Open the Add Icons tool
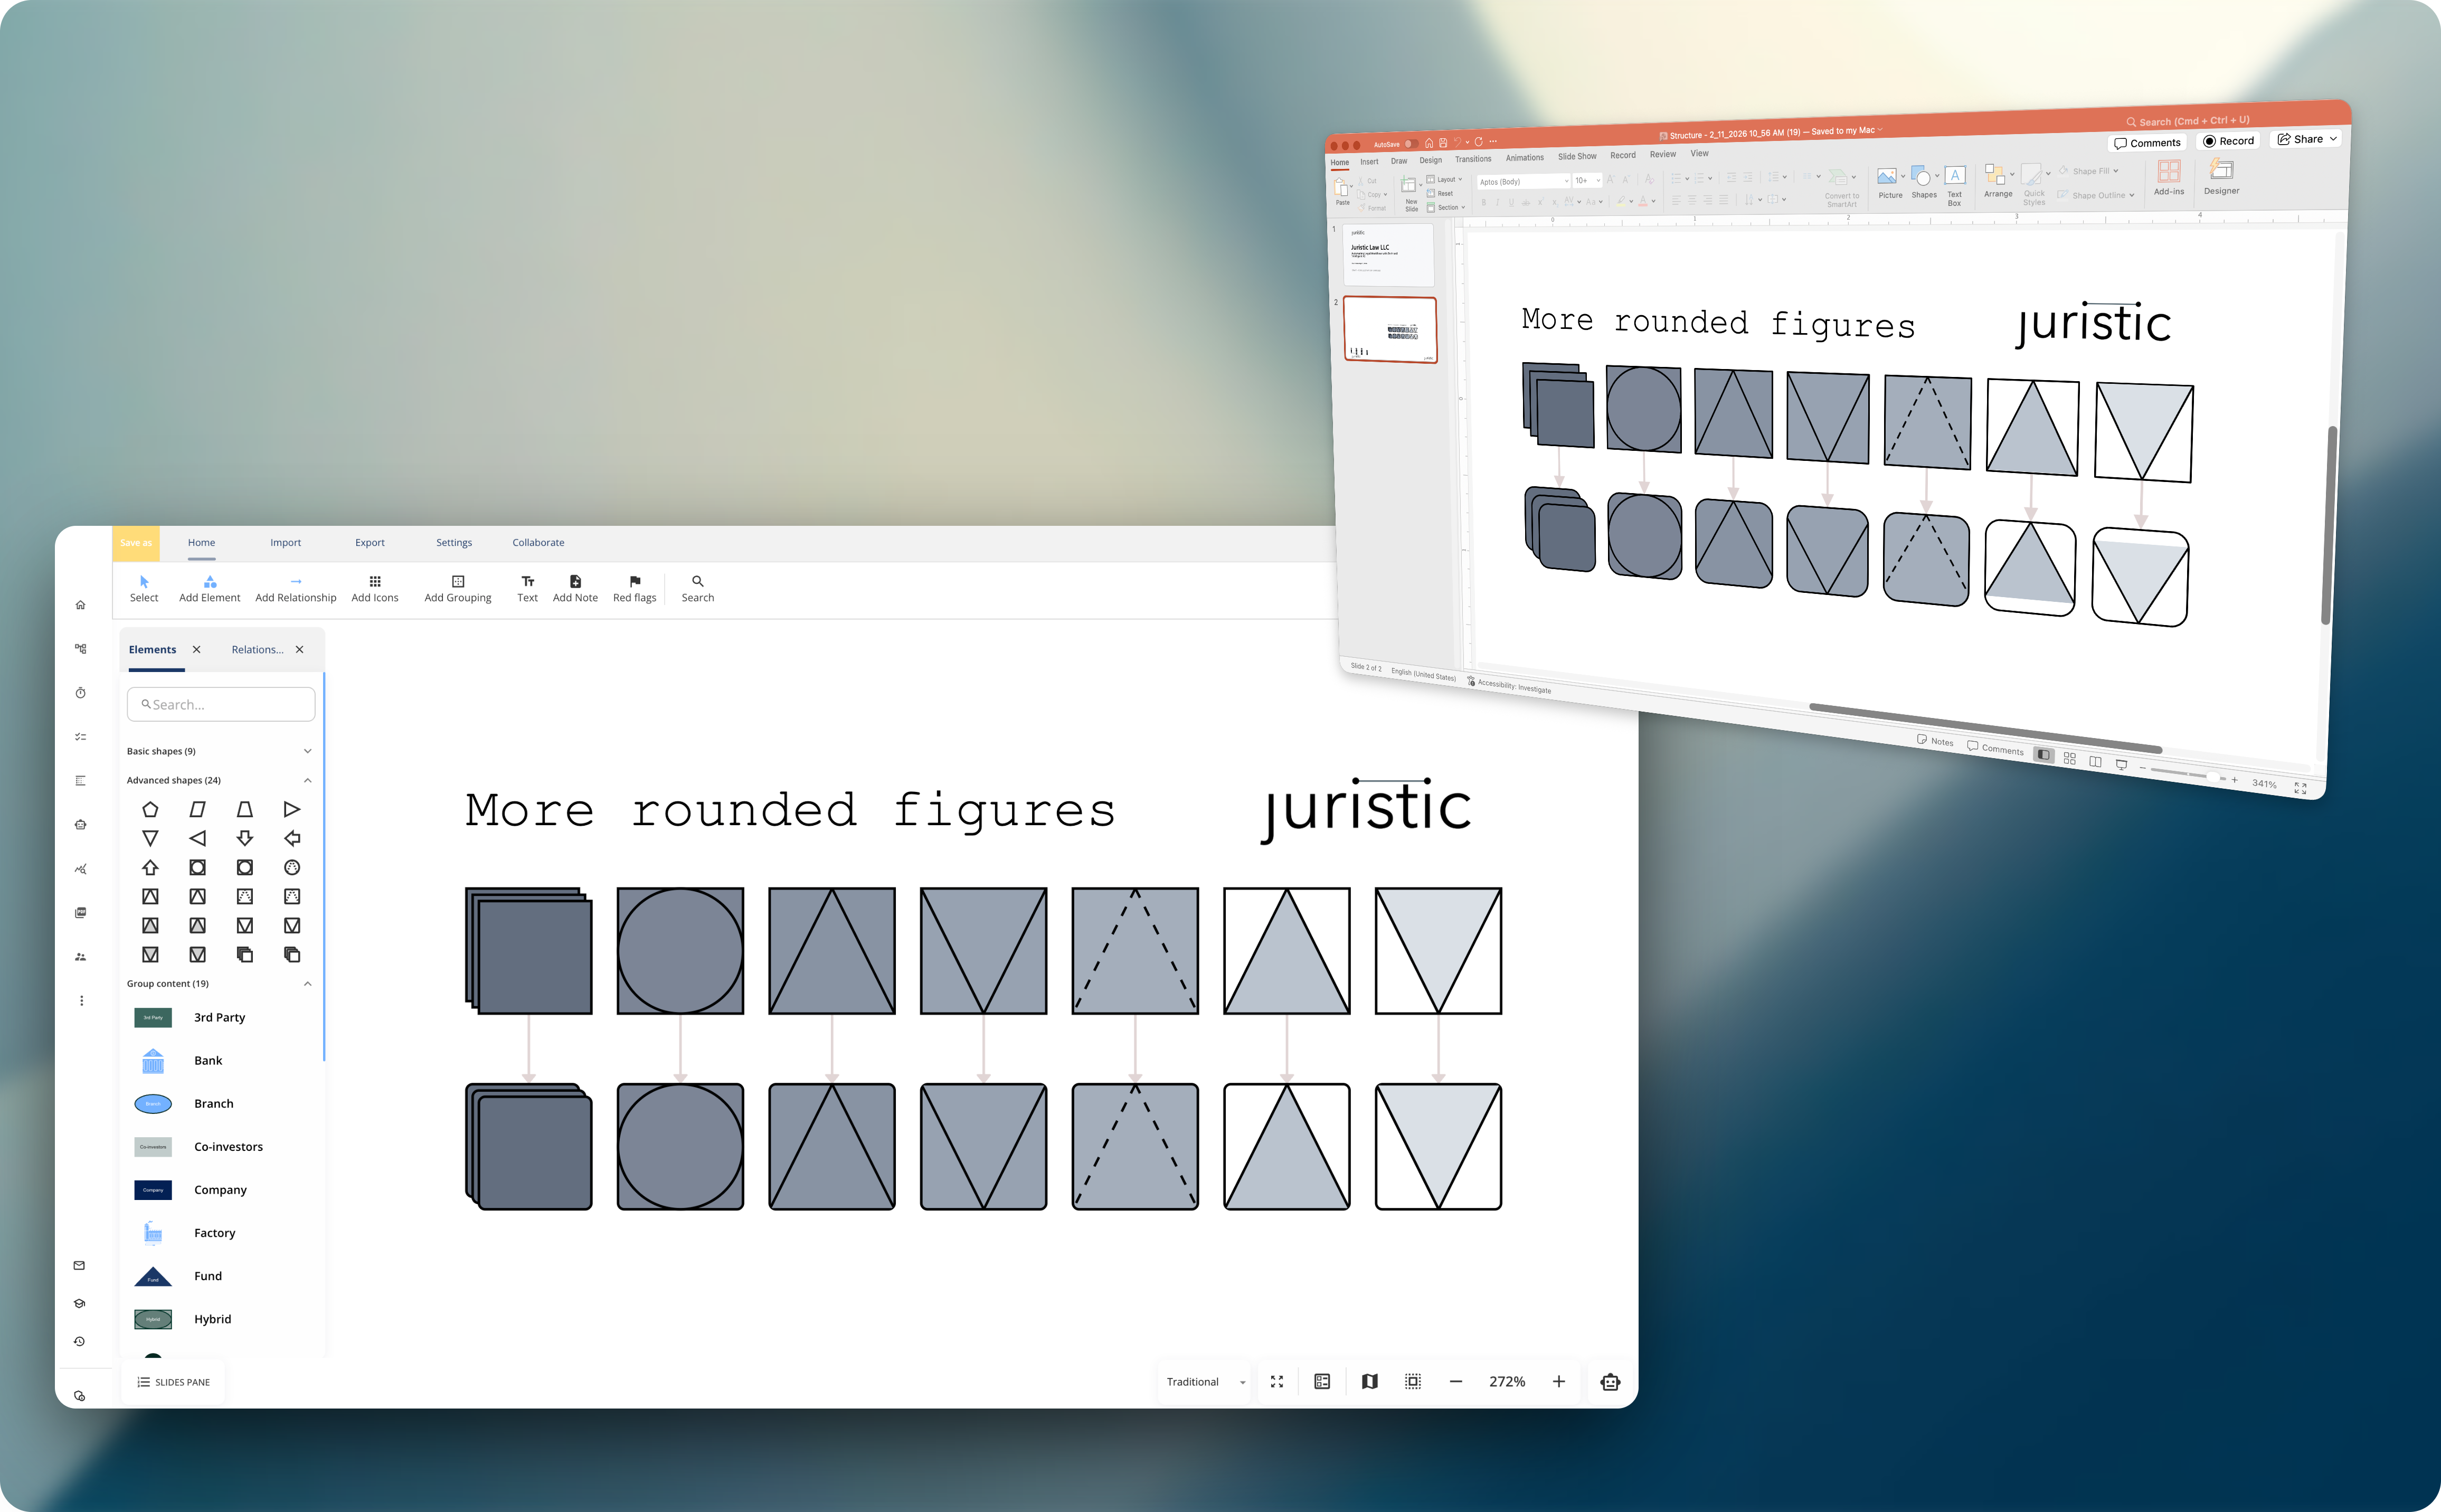 point(375,588)
